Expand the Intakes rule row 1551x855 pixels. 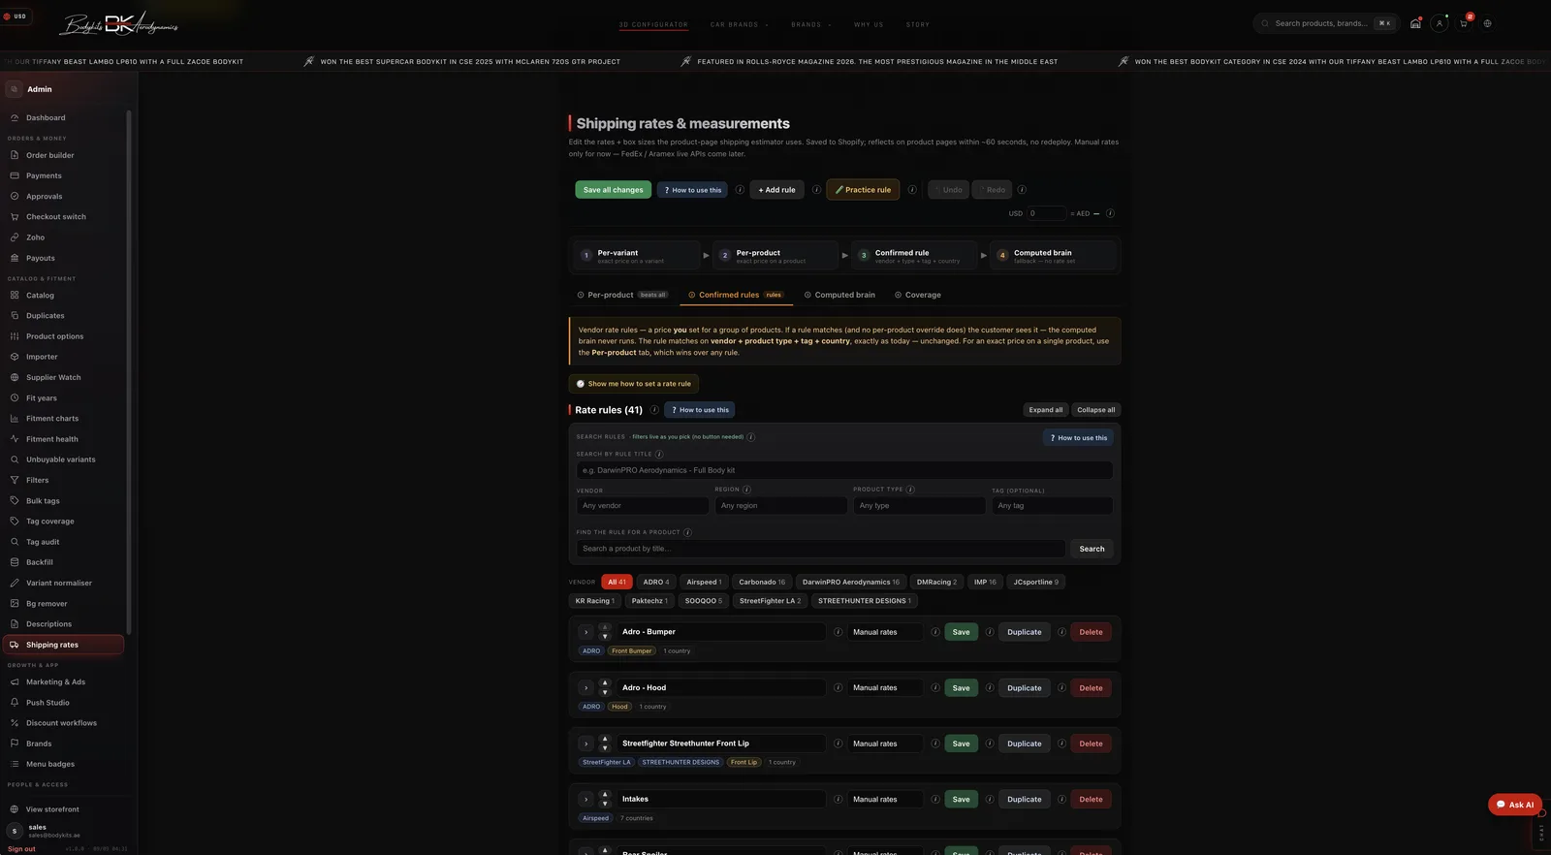pyautogui.click(x=586, y=800)
